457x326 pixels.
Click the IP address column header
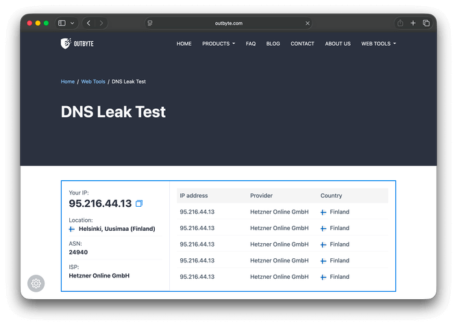click(x=194, y=196)
